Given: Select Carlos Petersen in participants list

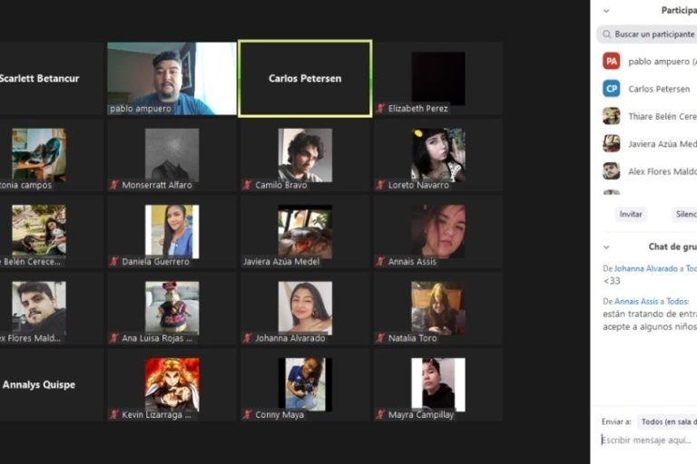Looking at the screenshot, I should [659, 89].
